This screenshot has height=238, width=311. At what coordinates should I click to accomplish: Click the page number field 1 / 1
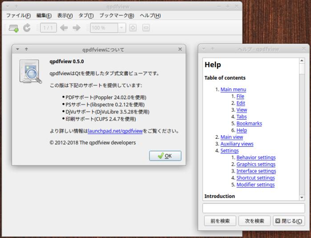pyautogui.click(x=48, y=28)
